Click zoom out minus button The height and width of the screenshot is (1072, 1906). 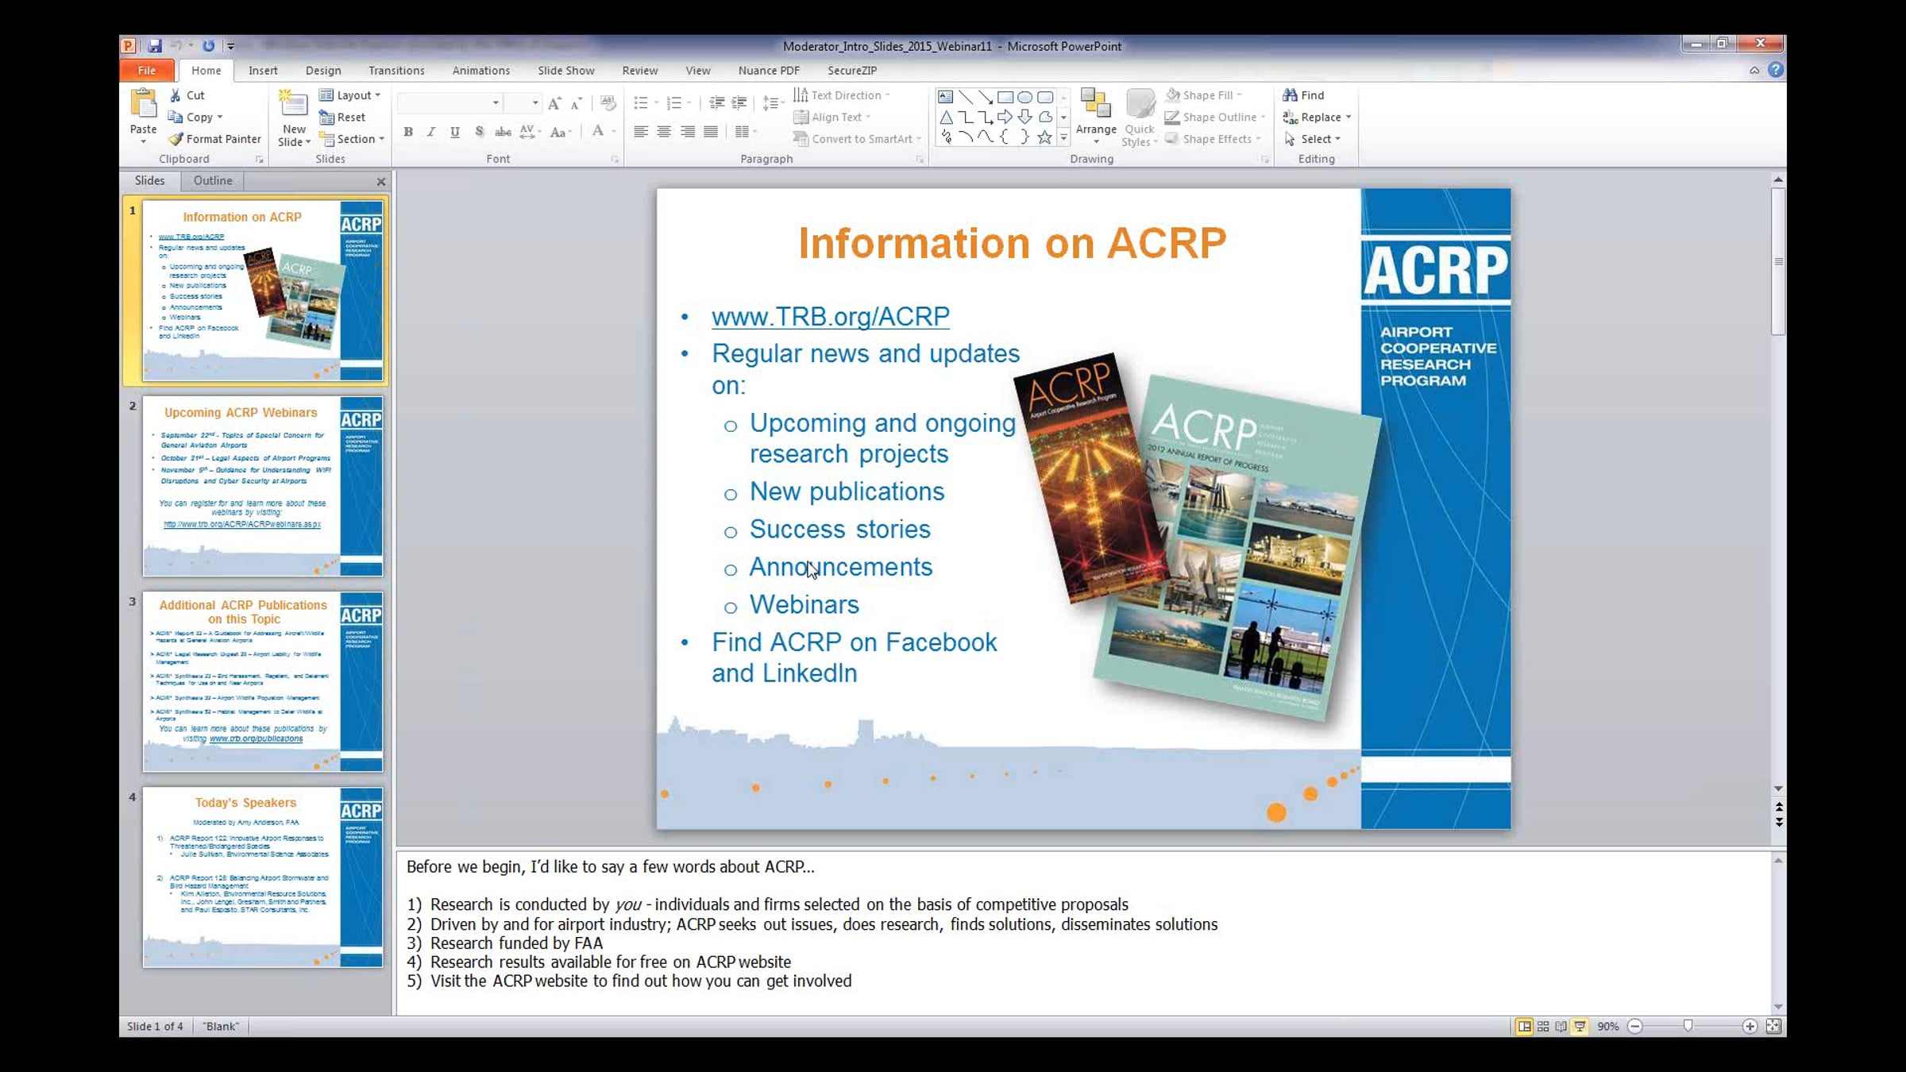tap(1635, 1027)
